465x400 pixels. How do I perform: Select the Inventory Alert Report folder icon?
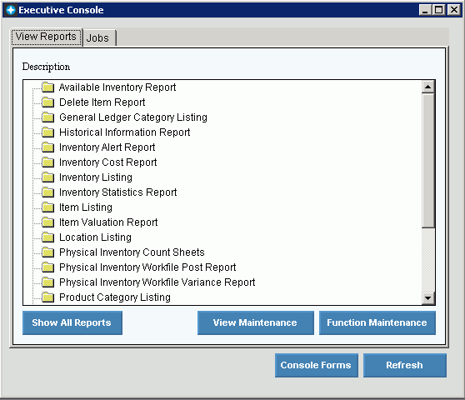point(47,147)
